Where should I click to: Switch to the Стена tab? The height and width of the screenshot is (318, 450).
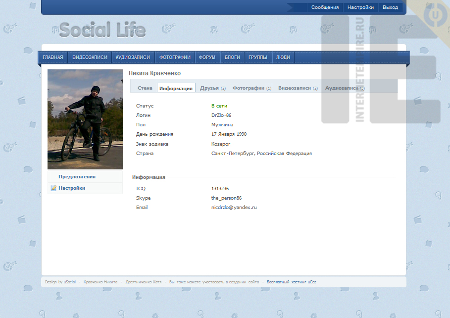point(145,88)
